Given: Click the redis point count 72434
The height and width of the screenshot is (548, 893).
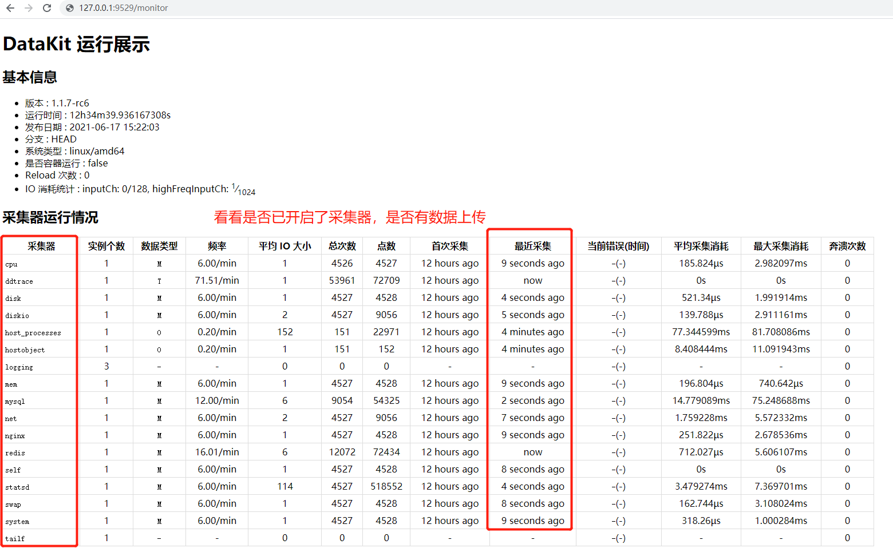Looking at the screenshot, I should click(386, 452).
